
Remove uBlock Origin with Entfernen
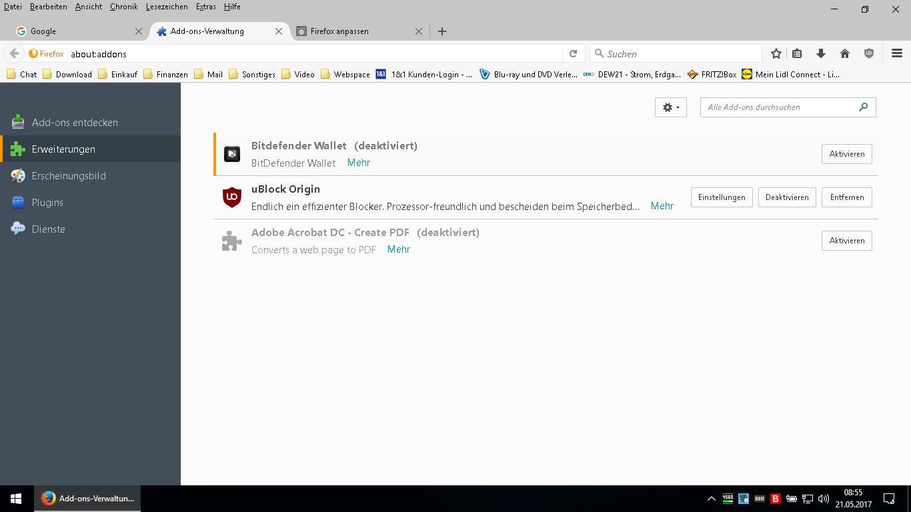pos(846,197)
